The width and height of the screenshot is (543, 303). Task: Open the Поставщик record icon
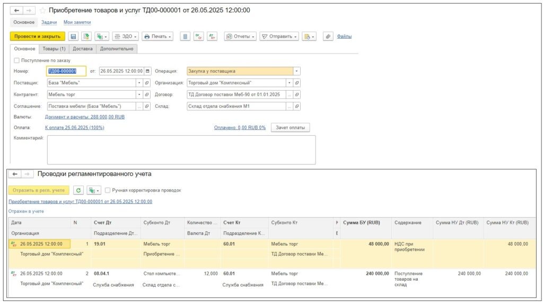147,83
